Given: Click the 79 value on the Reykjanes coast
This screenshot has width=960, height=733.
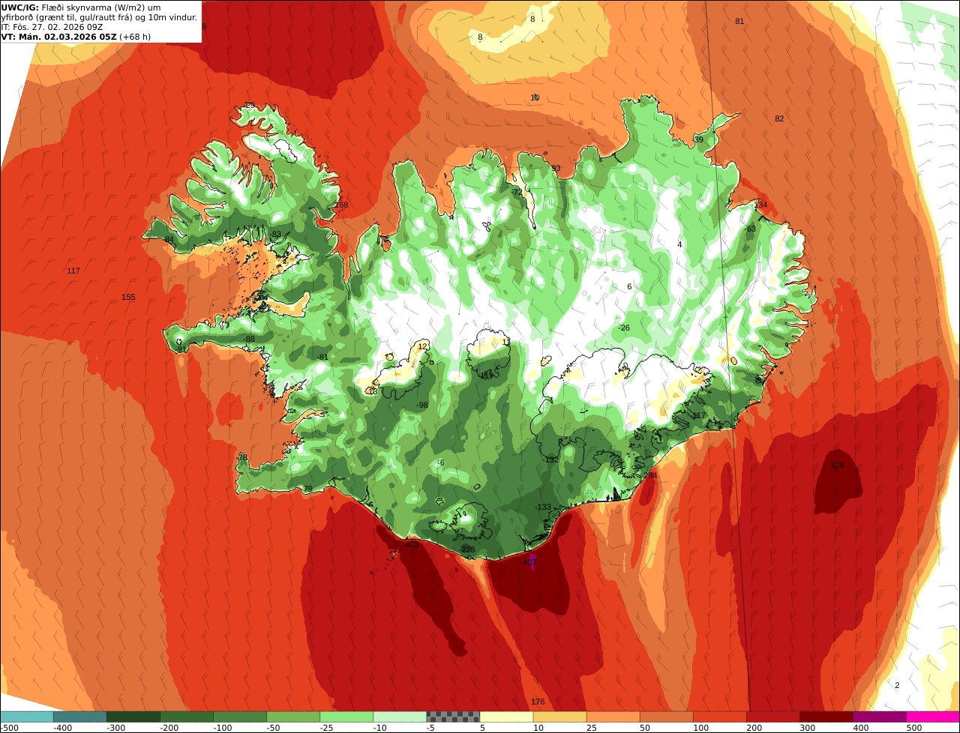Looking at the screenshot, I should point(307,489).
